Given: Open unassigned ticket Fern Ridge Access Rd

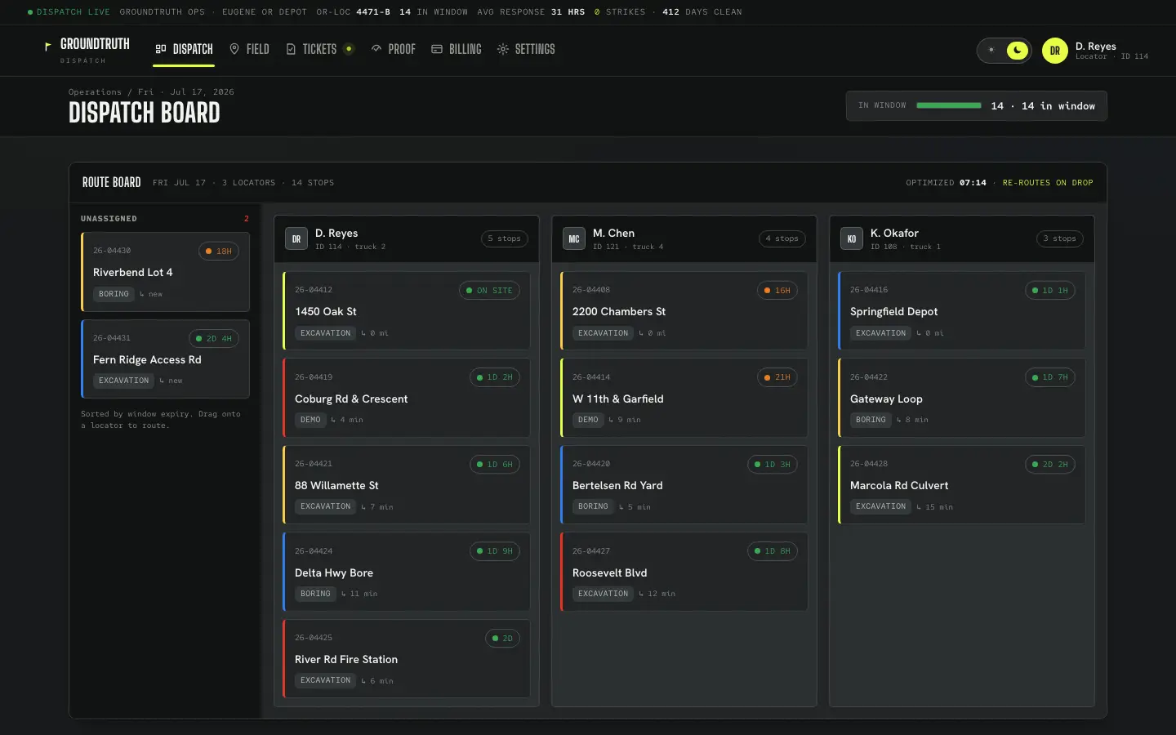Looking at the screenshot, I should tap(165, 359).
